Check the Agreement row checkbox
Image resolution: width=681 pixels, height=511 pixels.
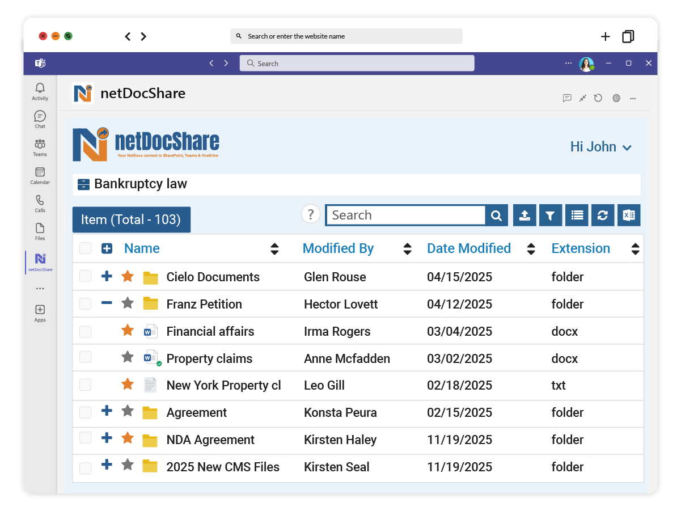[85, 412]
